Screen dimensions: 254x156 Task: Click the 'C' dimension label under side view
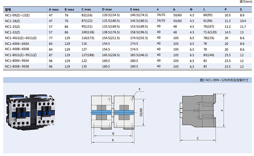198,138
